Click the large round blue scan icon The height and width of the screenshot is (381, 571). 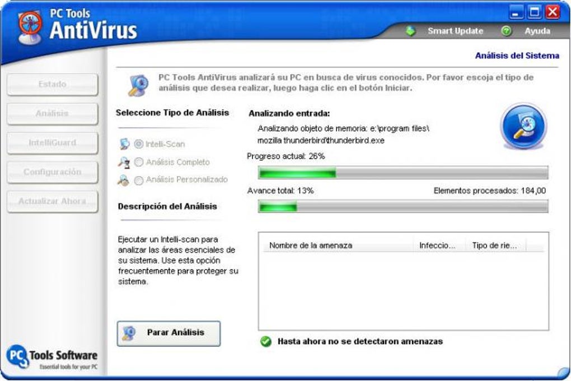523,126
